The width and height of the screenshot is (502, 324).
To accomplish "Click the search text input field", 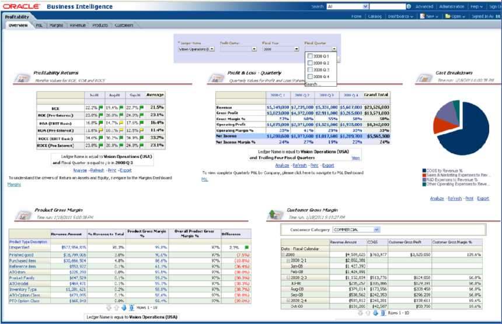I will click(x=388, y=6).
